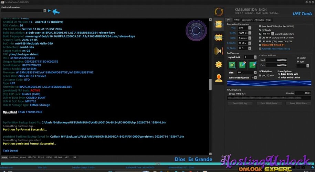Open the 418 mV signal booster dropdown
Image resolution: width=315 pixels, height=172 pixels.
tap(273, 34)
